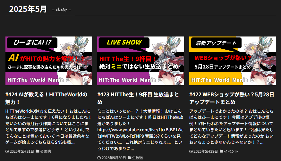Open the 最新アップデート article thumbnail
Image resolution: width=281 pixels, height=161 pixels.
pos(232,61)
